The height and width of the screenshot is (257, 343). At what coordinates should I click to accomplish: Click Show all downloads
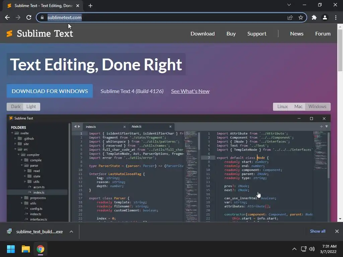tap(318, 231)
